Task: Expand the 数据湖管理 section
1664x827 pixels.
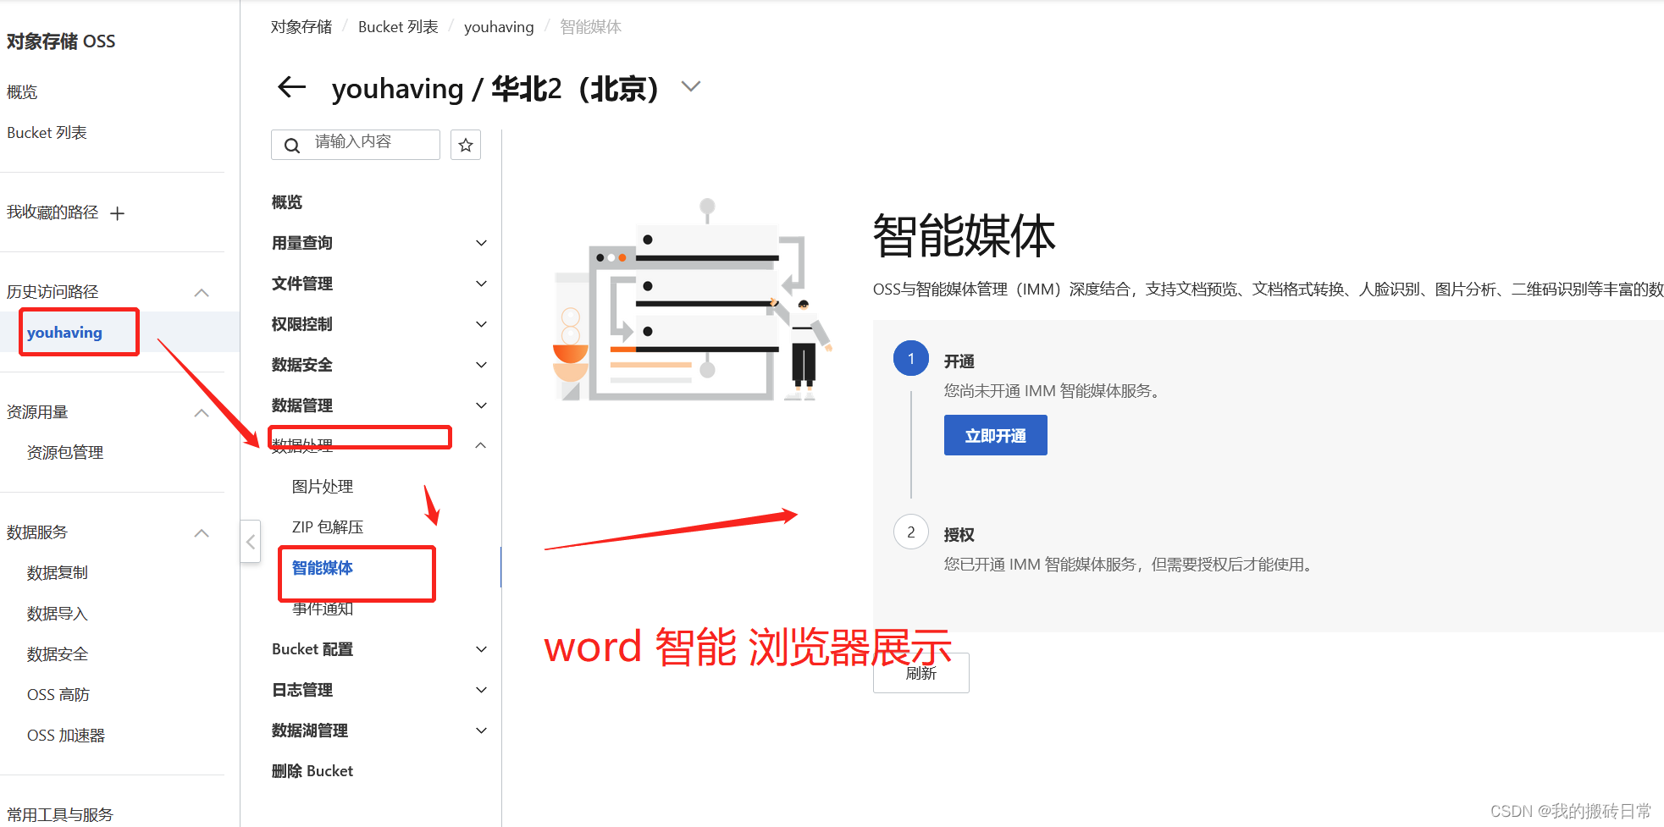Action: click(481, 730)
